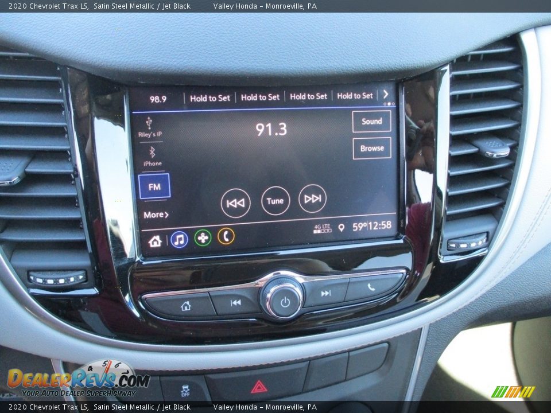
Task: Toggle the traction control OFF button
Action: coord(185,391)
